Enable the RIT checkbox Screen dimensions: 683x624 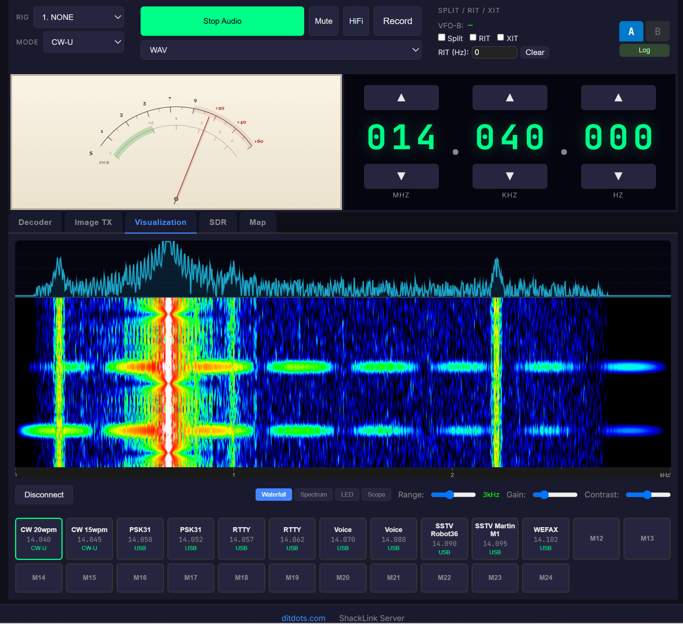click(x=473, y=37)
